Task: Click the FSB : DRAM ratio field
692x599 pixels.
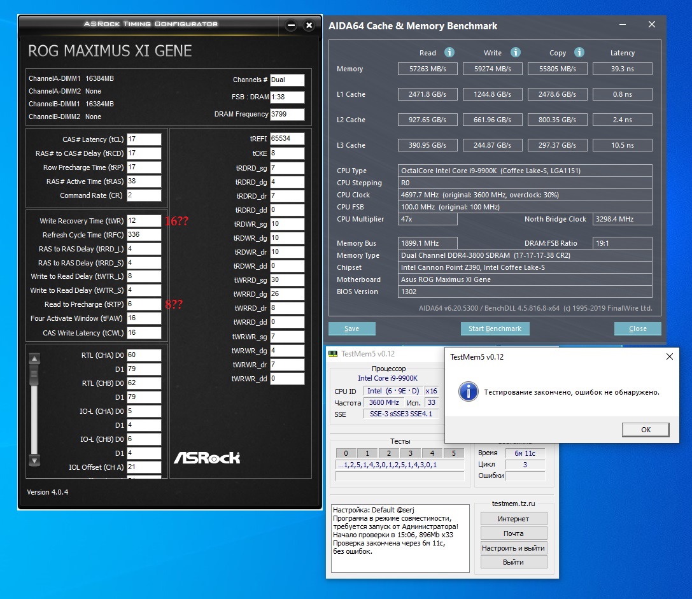Action: click(287, 97)
